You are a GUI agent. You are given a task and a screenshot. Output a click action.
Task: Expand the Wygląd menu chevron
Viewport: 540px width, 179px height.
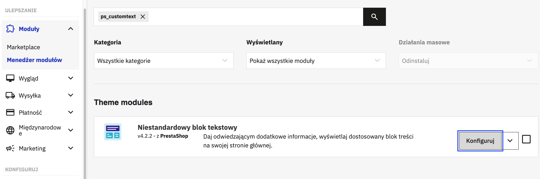coord(71,78)
